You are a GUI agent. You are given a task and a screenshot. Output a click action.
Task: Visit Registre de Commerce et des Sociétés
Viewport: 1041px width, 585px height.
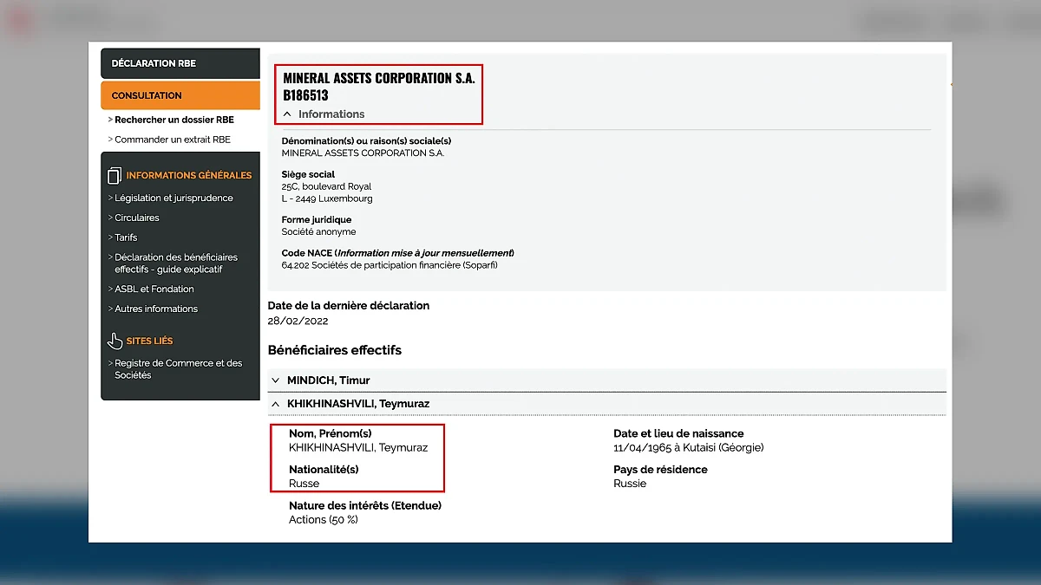pos(178,369)
